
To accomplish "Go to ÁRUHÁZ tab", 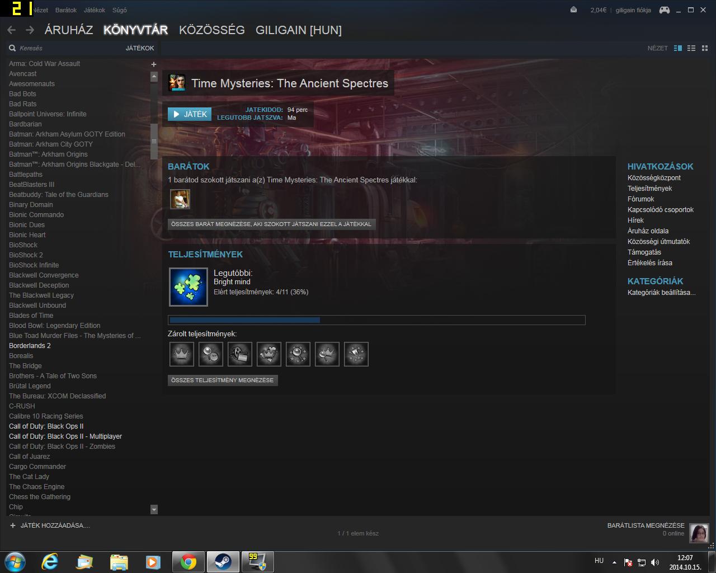I will 69,30.
